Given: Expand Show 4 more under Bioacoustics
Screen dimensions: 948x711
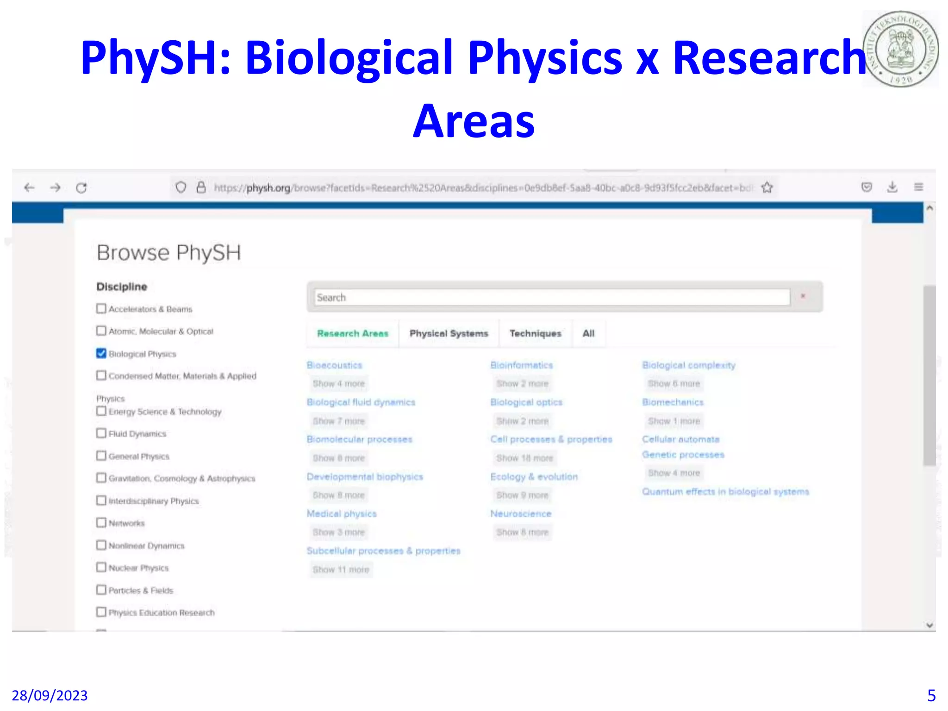Looking at the screenshot, I should [x=339, y=384].
